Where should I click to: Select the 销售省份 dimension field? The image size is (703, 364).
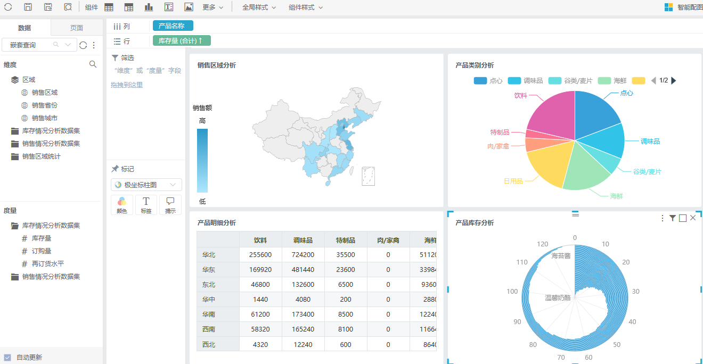click(45, 105)
